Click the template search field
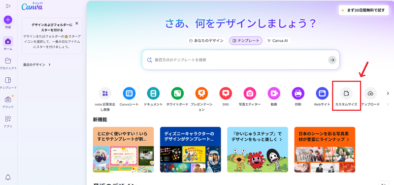 tap(240, 60)
